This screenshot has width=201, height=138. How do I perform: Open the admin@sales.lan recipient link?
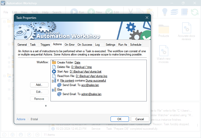91,94
